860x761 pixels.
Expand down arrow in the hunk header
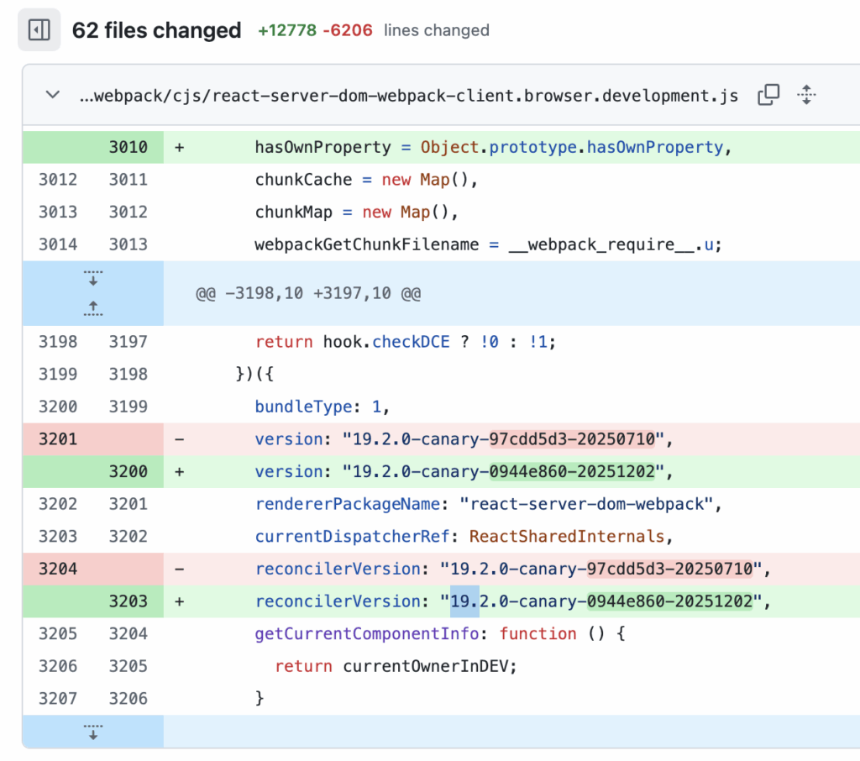[93, 278]
